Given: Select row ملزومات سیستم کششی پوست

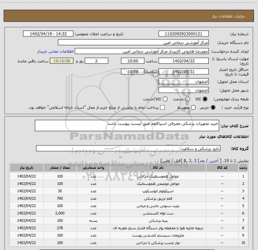Looking at the screenshot, I should (129, 235).
